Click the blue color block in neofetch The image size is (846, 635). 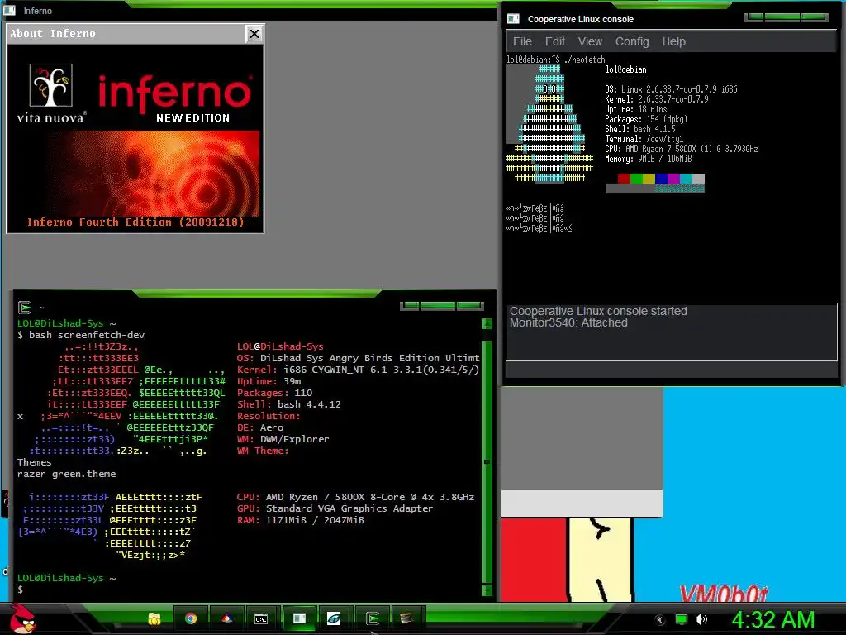[661, 179]
